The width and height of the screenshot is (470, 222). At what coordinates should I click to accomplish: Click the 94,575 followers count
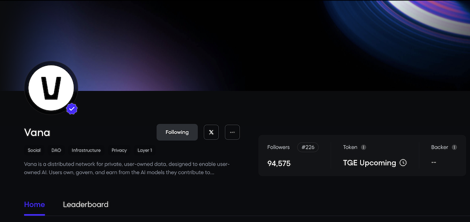[x=279, y=163]
